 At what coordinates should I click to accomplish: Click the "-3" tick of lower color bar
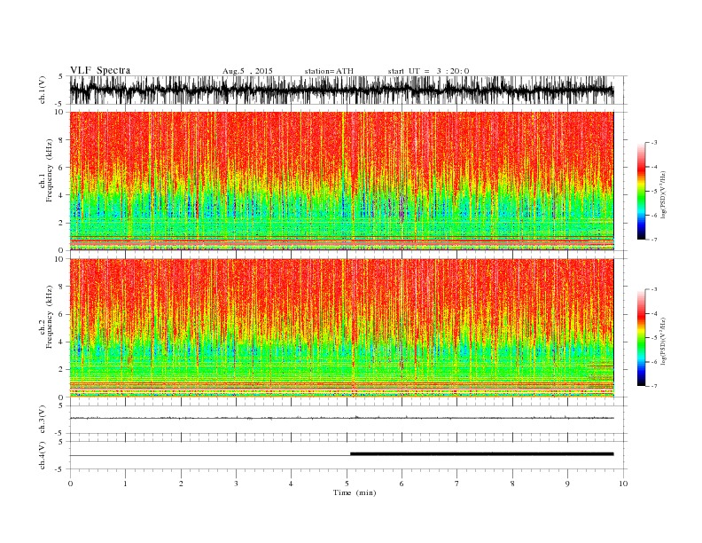coord(654,289)
